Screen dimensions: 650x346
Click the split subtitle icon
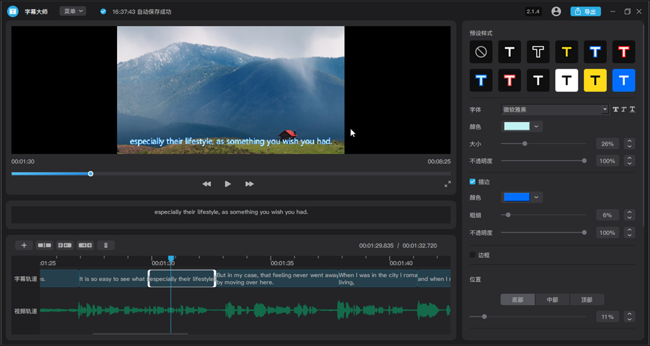point(44,245)
